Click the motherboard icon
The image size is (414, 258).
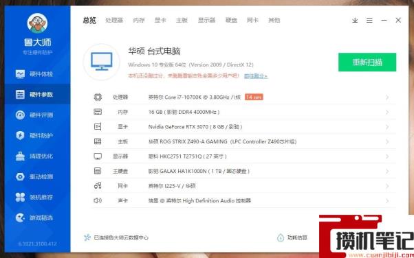click(98, 141)
